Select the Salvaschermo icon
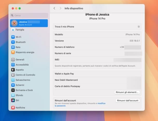Image resolution: width=158 pixels, height=121 pixels. [x=13, y=80]
